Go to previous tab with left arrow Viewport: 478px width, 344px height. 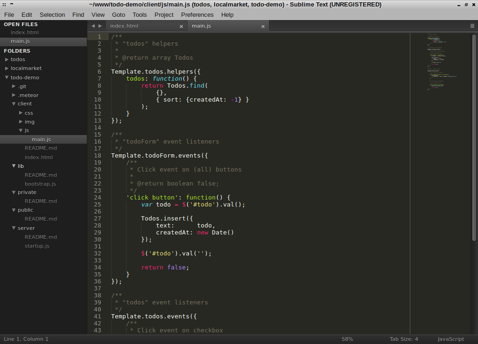[93, 26]
